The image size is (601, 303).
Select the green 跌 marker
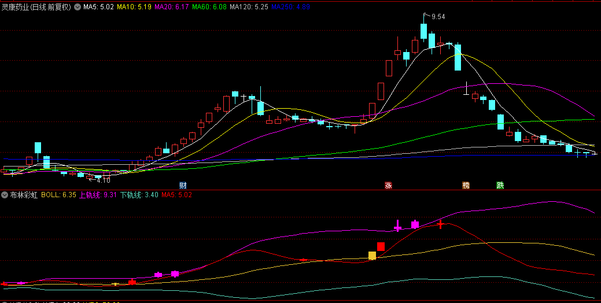click(500, 186)
